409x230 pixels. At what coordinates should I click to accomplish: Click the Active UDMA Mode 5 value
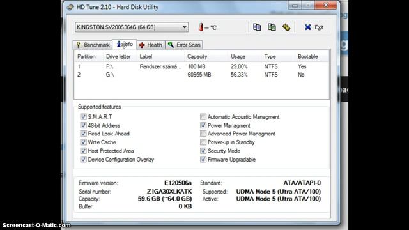[279, 199]
